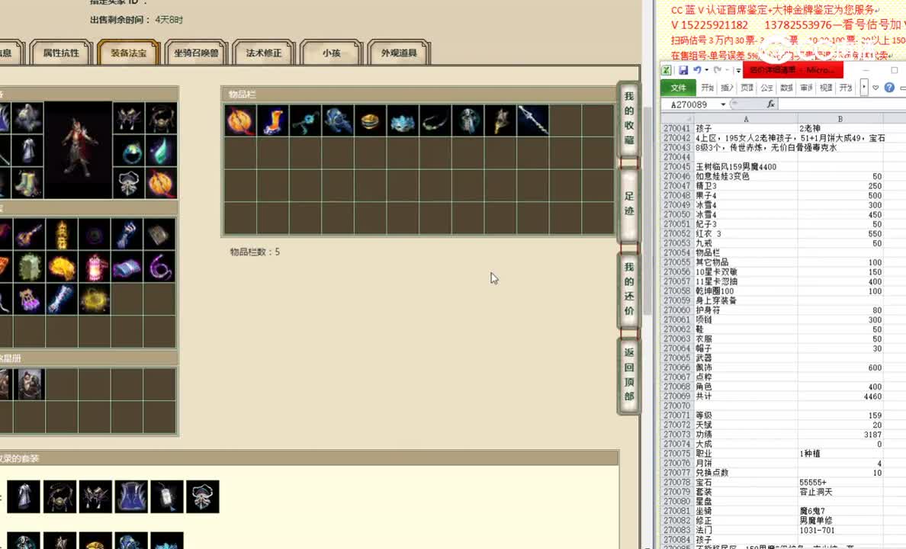The width and height of the screenshot is (906, 549).
Task: Open the 数据 ribbon tab in Excel
Action: 786,87
